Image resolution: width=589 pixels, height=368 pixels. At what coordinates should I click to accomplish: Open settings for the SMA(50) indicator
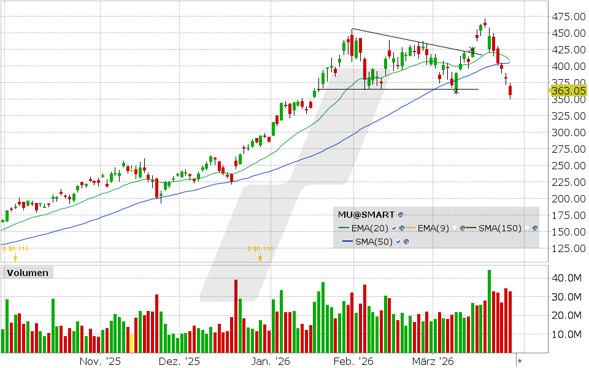[x=406, y=242]
